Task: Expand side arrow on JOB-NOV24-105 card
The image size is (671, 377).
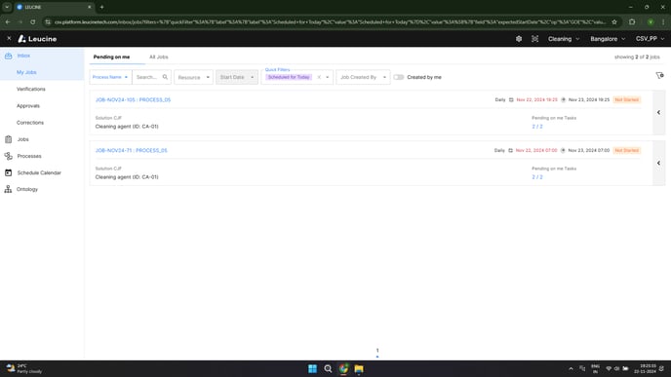Action: pyautogui.click(x=658, y=112)
